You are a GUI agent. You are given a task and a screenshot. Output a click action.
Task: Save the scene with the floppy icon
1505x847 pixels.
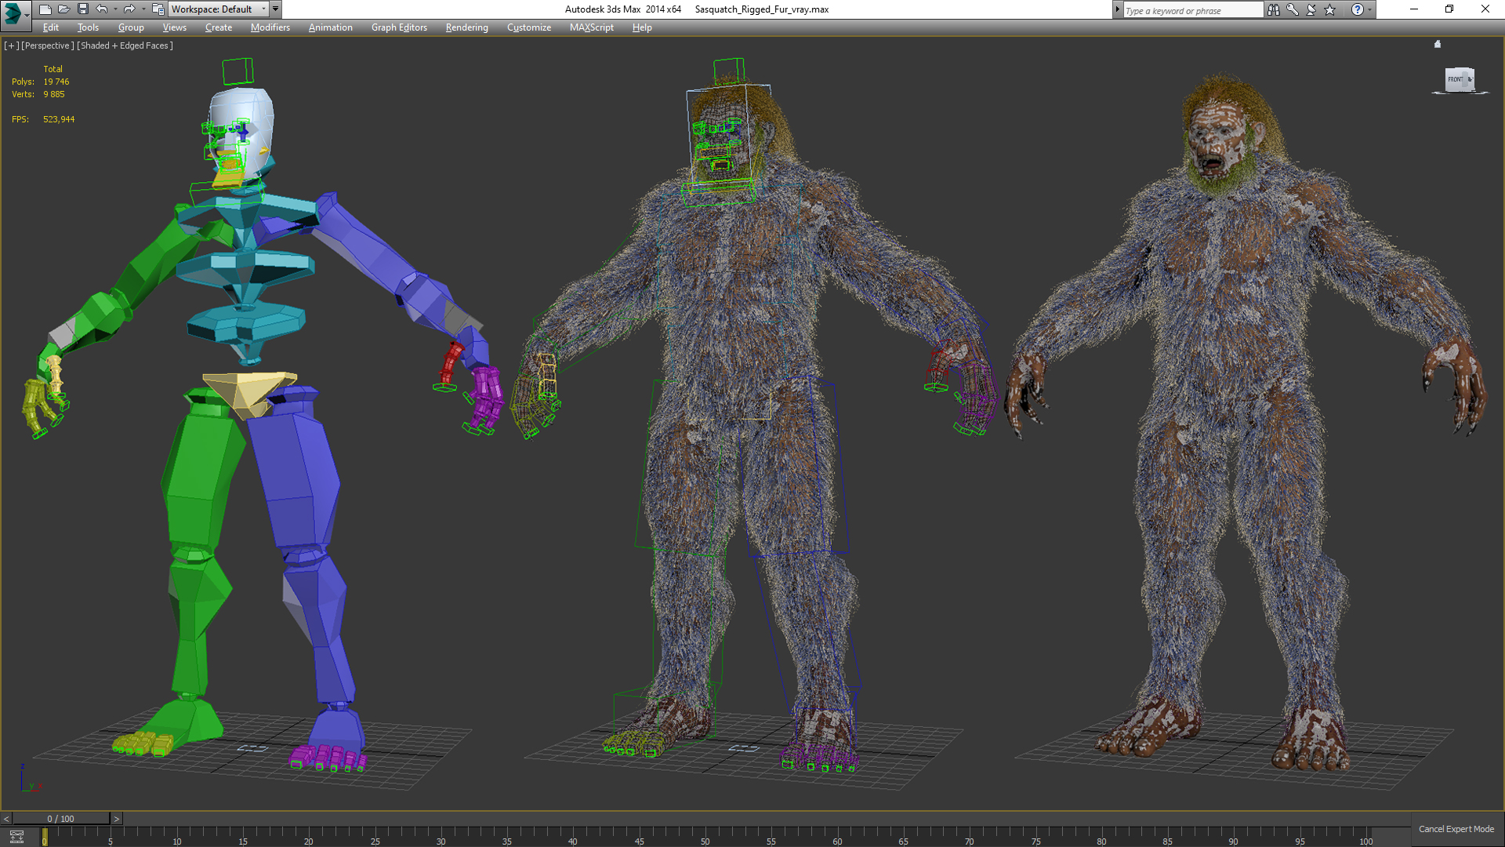point(82,9)
